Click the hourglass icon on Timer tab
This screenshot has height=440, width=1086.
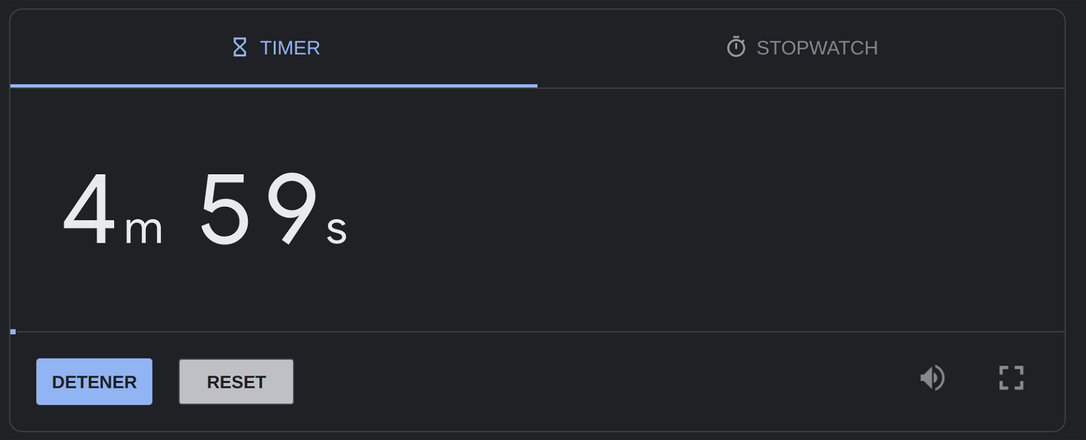240,47
